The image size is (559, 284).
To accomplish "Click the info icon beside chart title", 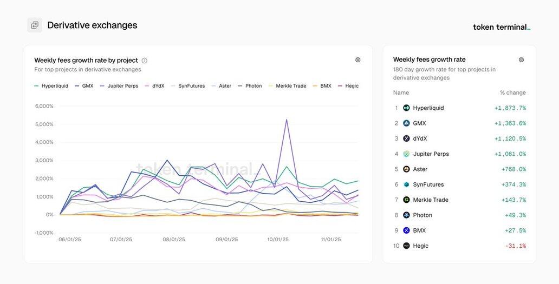I will pos(145,61).
